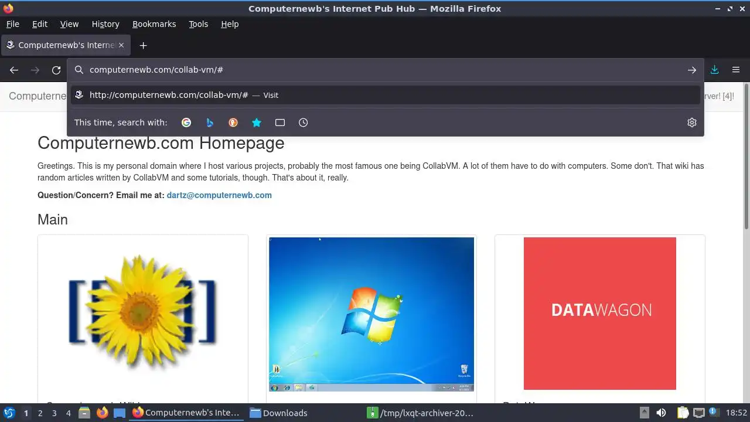Open the History menu
Image resolution: width=750 pixels, height=422 pixels.
coord(105,24)
